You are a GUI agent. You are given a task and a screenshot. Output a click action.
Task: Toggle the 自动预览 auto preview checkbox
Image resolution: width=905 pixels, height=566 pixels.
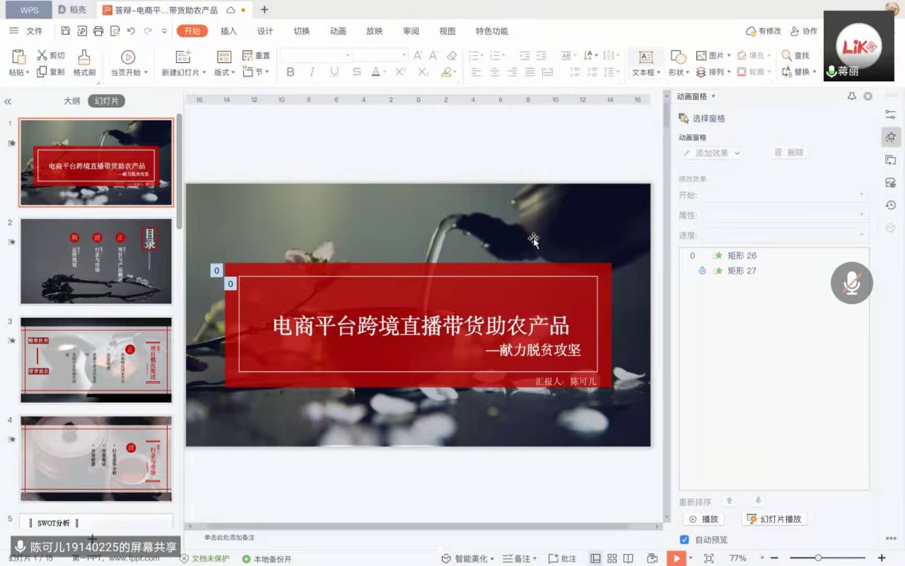[x=684, y=539]
